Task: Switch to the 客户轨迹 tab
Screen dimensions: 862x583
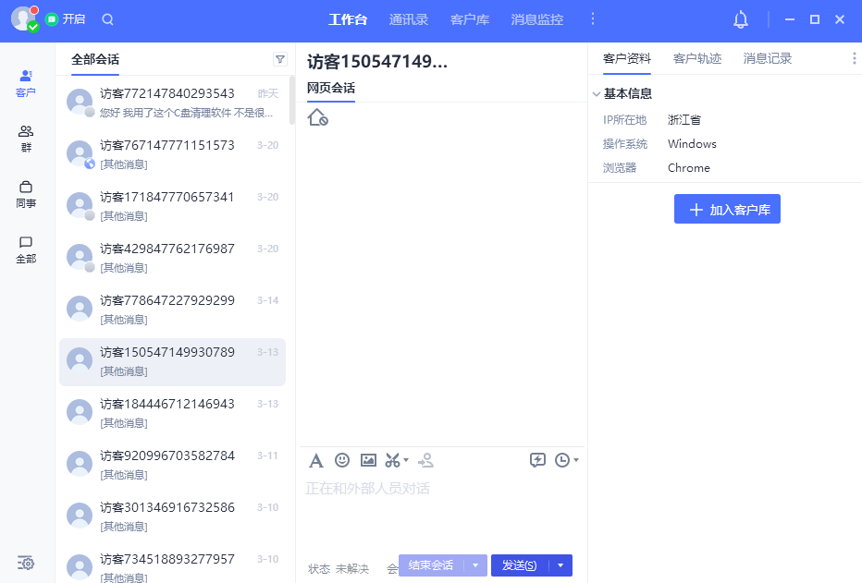Action: [697, 58]
